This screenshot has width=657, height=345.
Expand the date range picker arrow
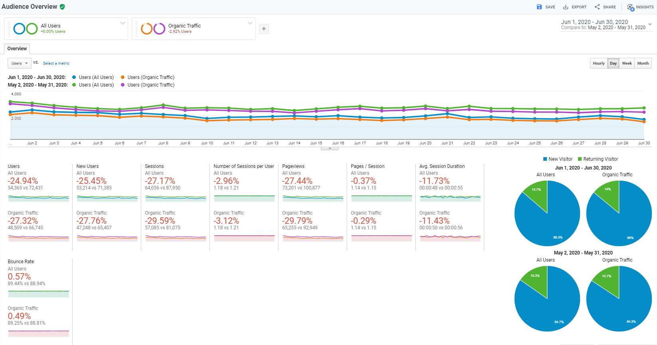coord(650,25)
